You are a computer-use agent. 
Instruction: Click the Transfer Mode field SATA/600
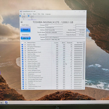54,32
